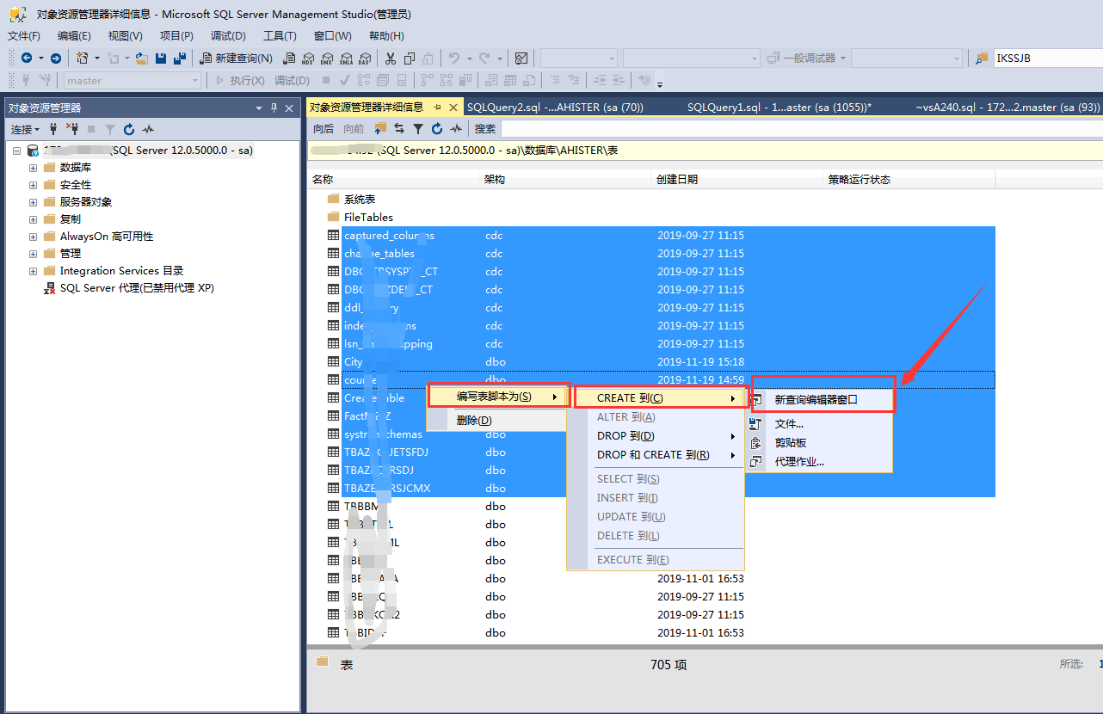Expand the 管理 tree node
Screen dimensions: 1103x714
[x=33, y=253]
